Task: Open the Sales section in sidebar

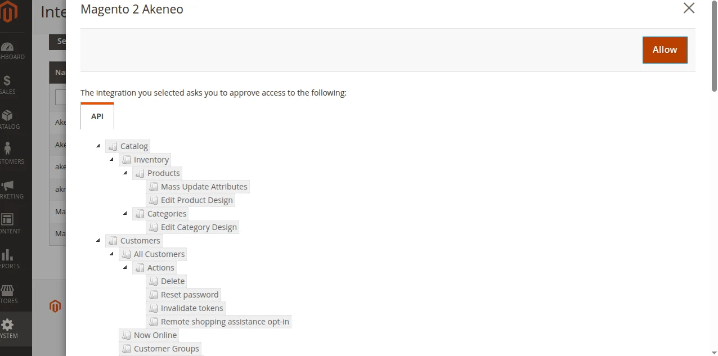Action: (10, 84)
